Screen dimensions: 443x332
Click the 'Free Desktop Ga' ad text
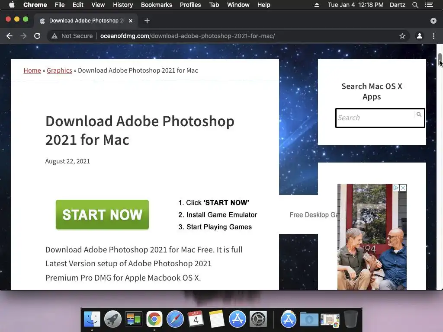[x=314, y=215]
